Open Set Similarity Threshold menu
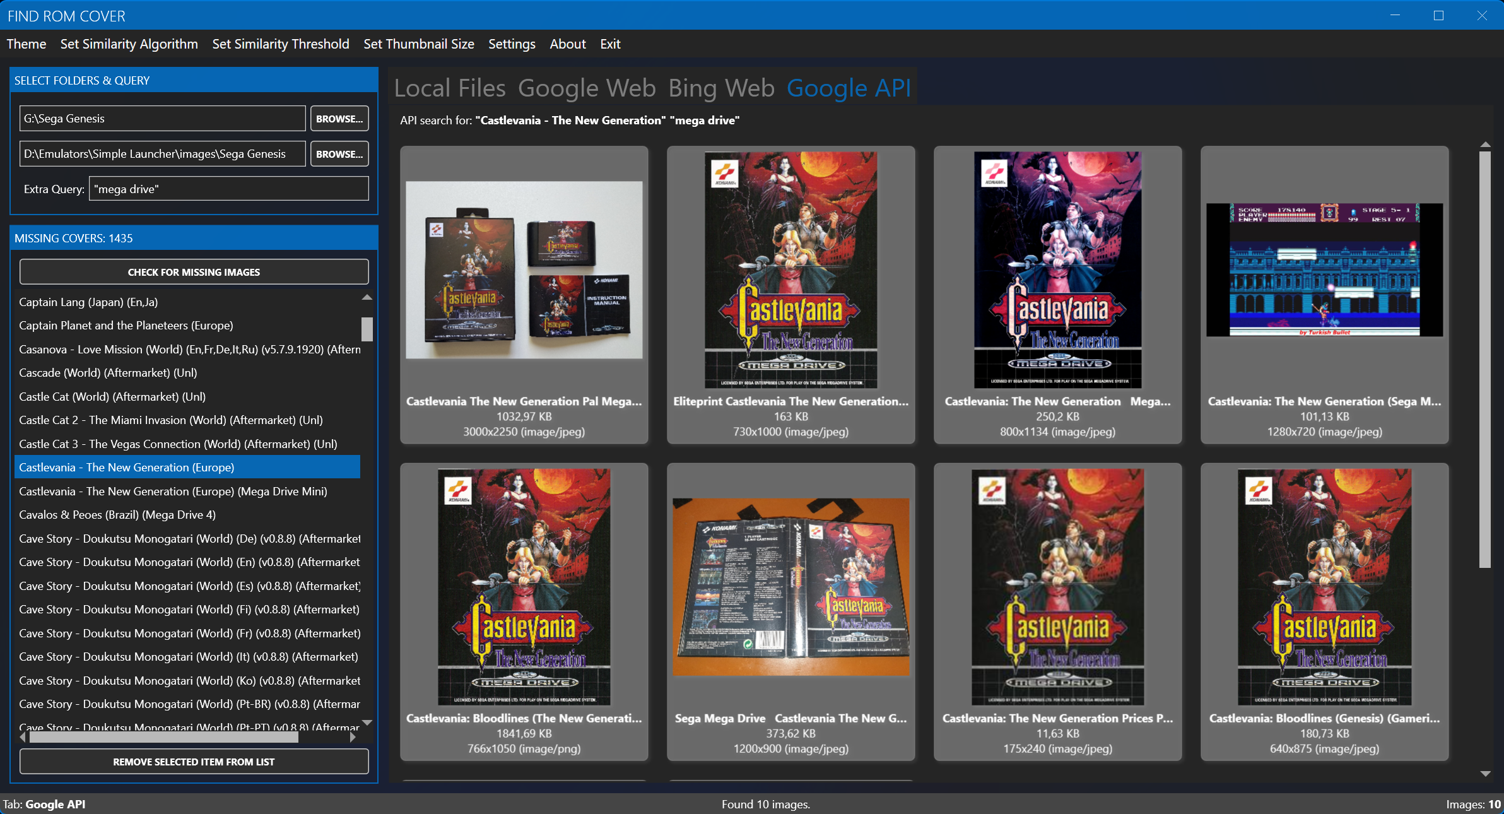 coord(281,44)
